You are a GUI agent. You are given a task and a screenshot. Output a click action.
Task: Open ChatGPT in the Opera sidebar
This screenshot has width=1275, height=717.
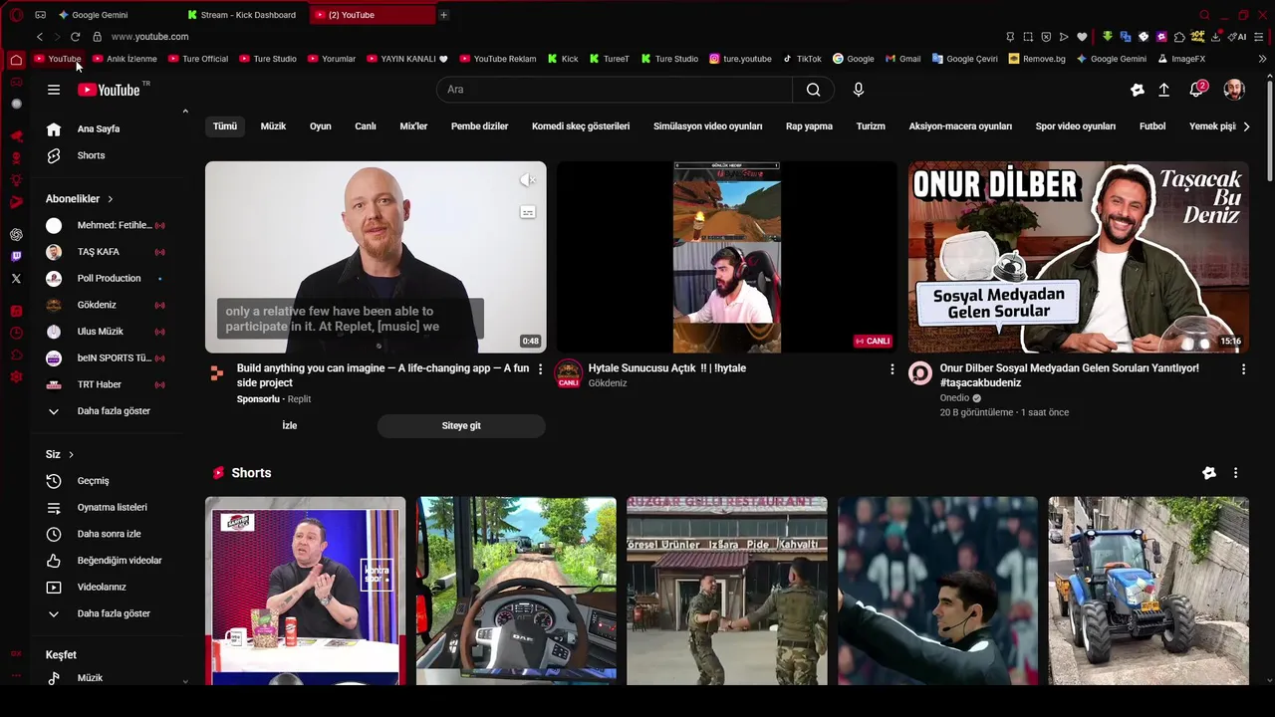[x=16, y=235]
